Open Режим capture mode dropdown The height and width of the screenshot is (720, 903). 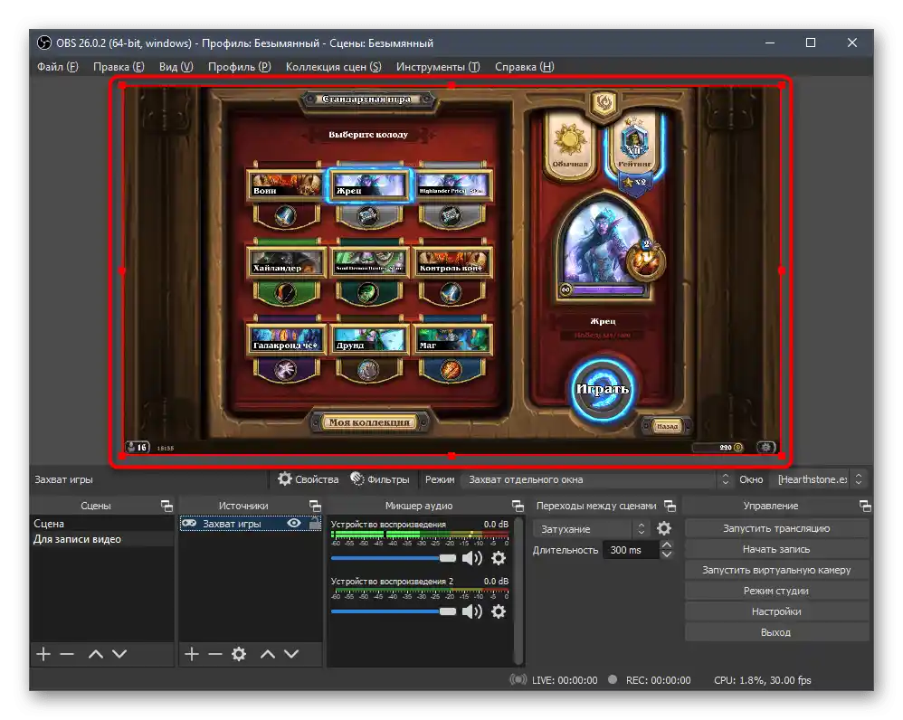click(596, 478)
